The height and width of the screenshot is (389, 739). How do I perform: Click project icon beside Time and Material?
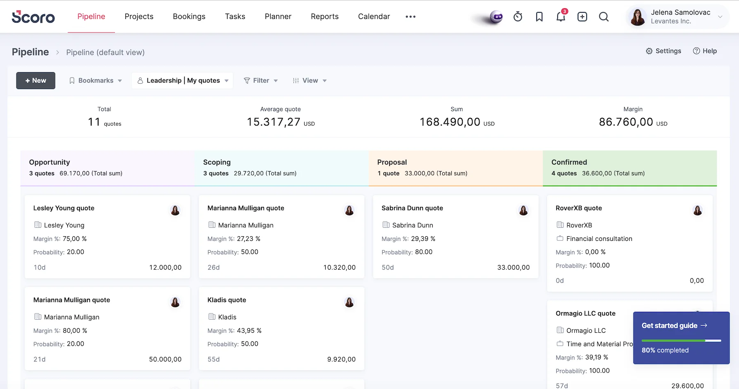click(x=560, y=344)
